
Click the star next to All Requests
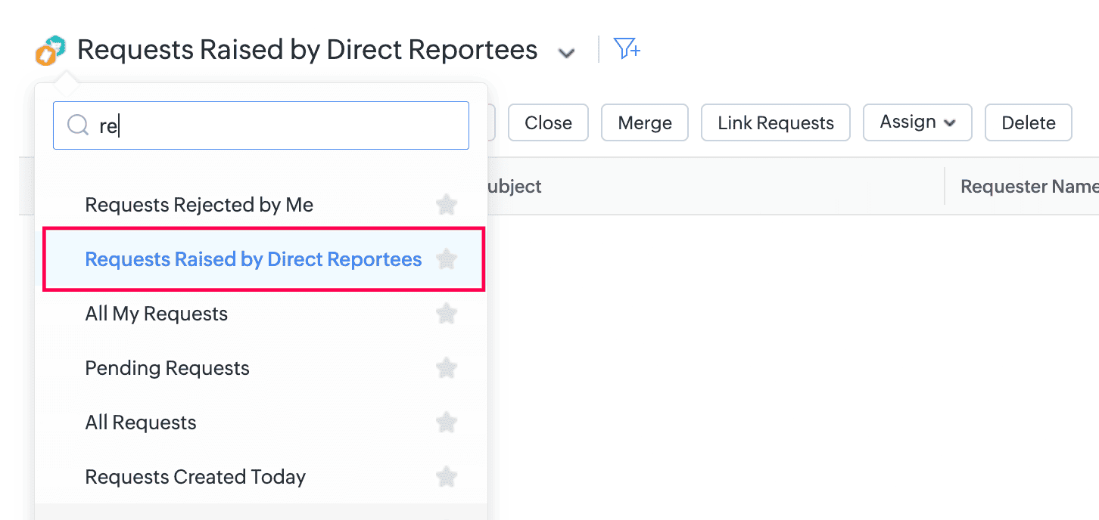[447, 422]
